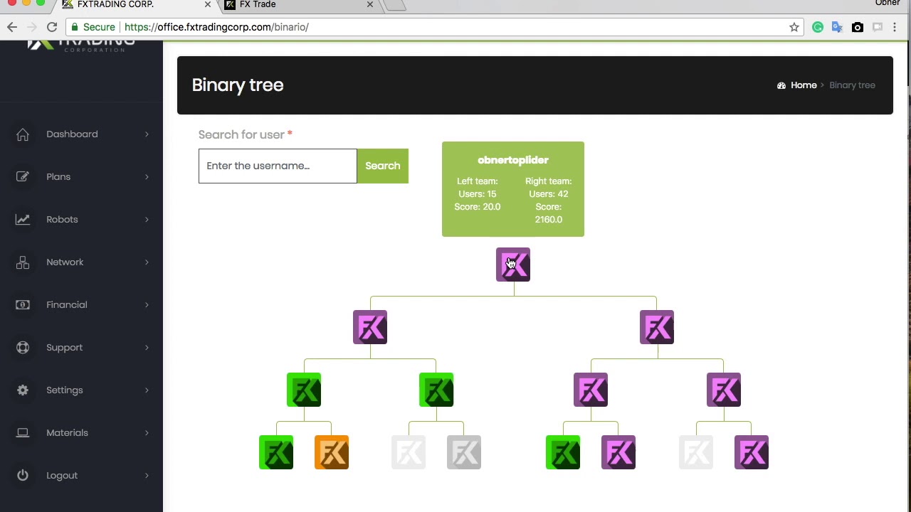This screenshot has height=512, width=911.
Task: Expand the Plans menu chevron
Action: pyautogui.click(x=147, y=177)
